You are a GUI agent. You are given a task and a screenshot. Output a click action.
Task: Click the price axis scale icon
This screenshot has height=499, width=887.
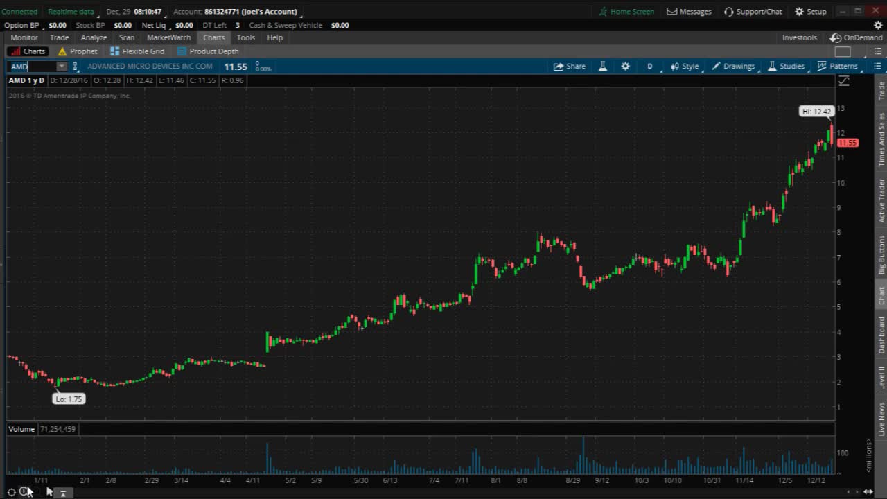844,81
